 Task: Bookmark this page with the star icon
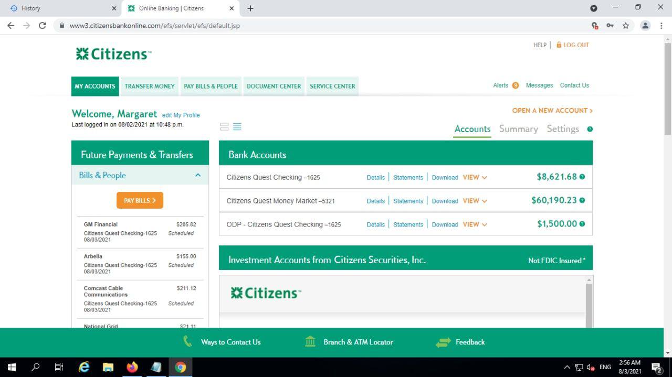[x=625, y=25]
